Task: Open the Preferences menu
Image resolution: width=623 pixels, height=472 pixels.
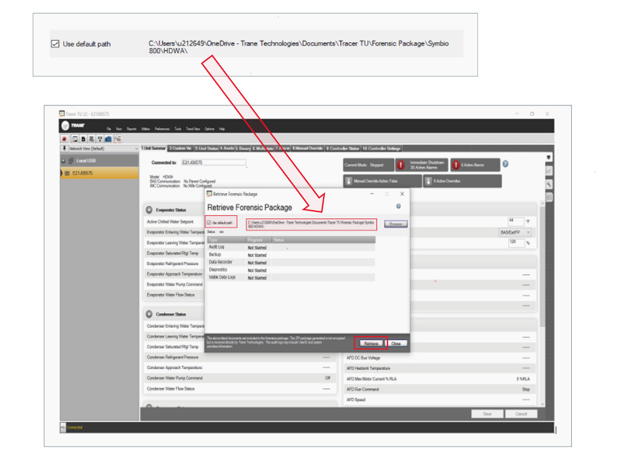Action: coord(162,129)
